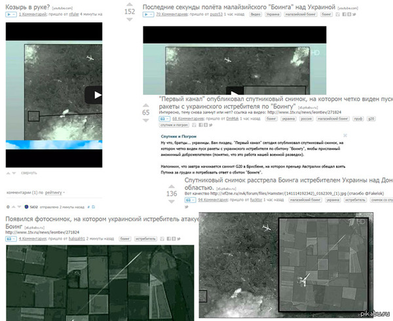Viewport: 393px width, 321px height.
Task: Open post 'Появился фотоснимок' title
Action: pyautogui.click(x=103, y=223)
